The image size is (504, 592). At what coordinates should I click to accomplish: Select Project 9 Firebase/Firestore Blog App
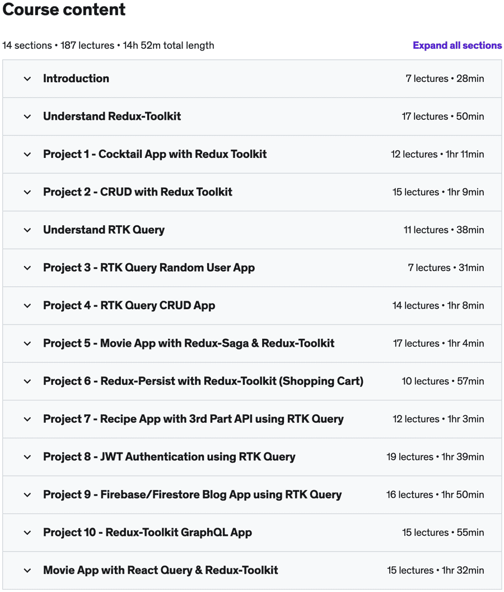pos(193,494)
